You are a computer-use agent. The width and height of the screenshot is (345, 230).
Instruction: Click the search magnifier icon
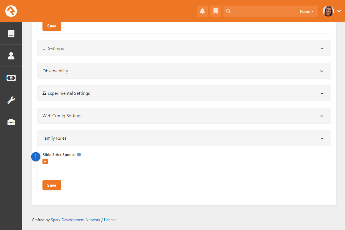click(x=228, y=11)
